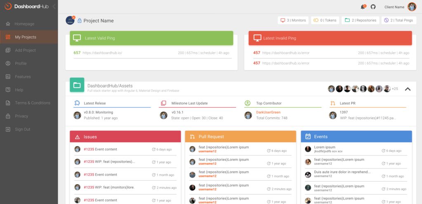Click the 1397 latest PR number
The width and height of the screenshot is (422, 204).
(x=344, y=112)
